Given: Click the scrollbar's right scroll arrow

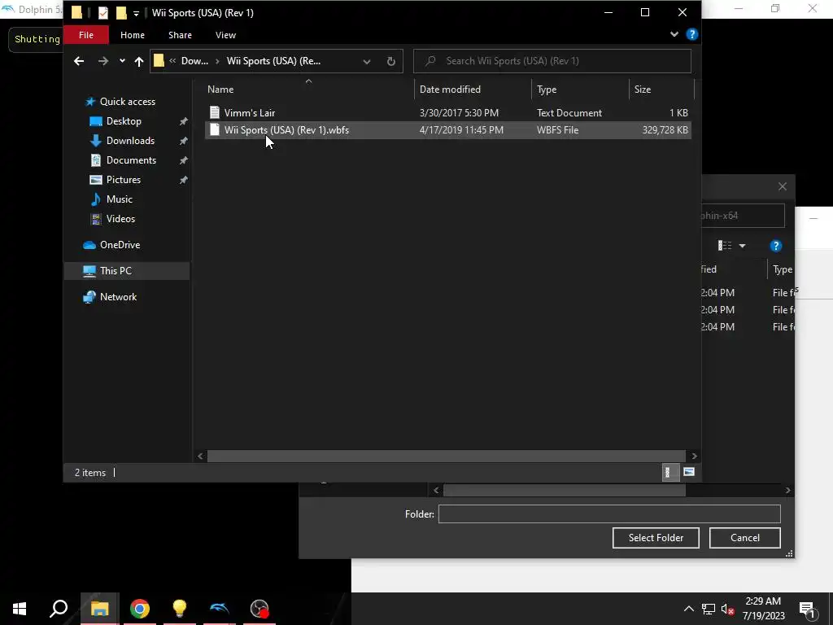Looking at the screenshot, I should [x=694, y=456].
